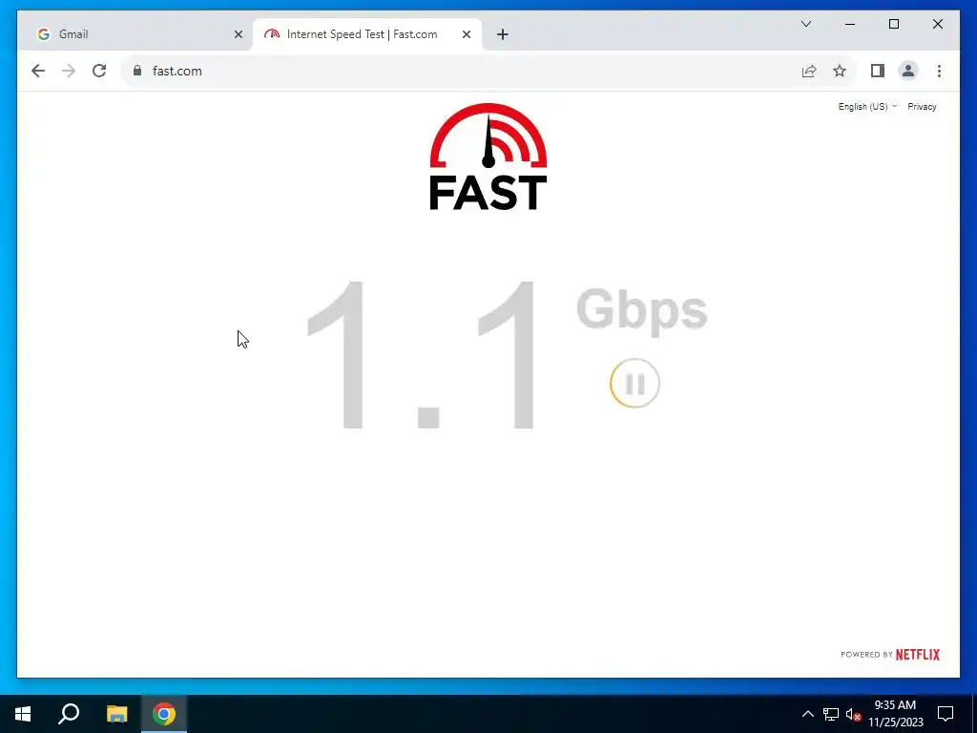This screenshot has width=977, height=733.
Task: Expand the English (US) language selector
Action: pyautogui.click(x=867, y=107)
